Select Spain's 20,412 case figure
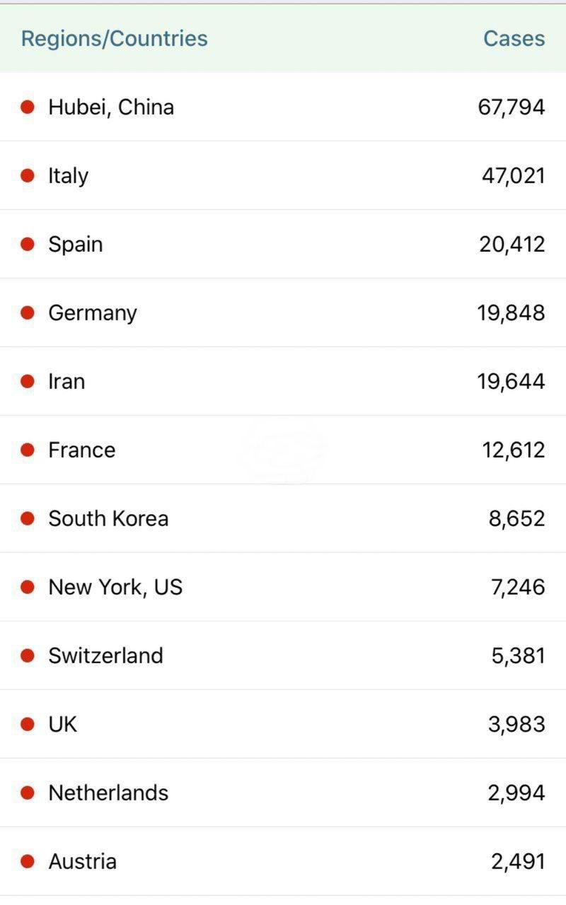This screenshot has height=905, width=566. tap(512, 244)
